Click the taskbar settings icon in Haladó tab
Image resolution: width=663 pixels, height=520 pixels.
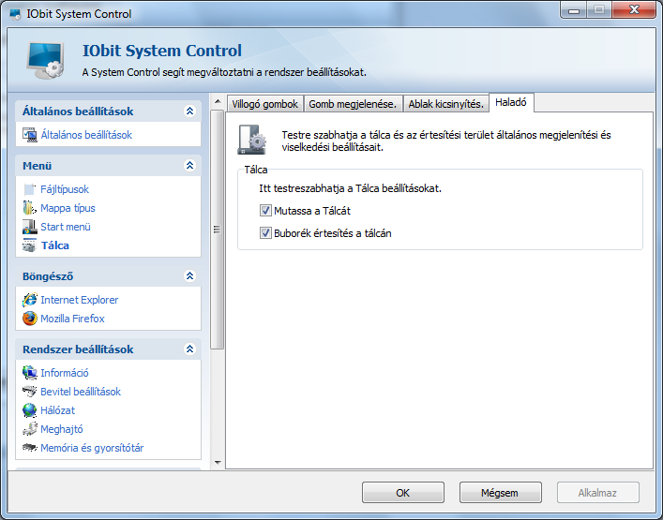(x=252, y=140)
